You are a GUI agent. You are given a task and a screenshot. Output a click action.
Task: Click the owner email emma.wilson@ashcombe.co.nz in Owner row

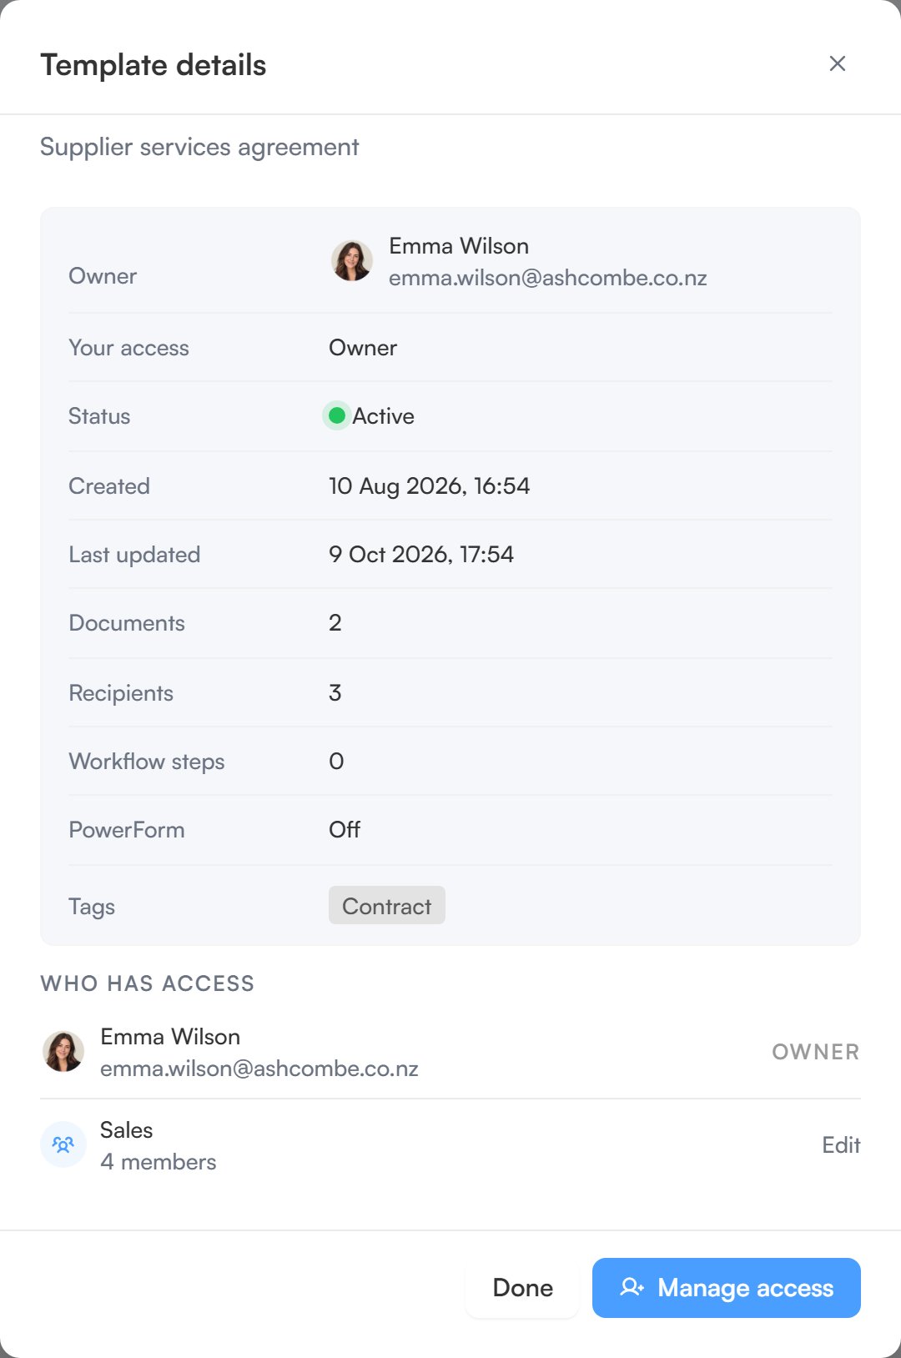[548, 278]
